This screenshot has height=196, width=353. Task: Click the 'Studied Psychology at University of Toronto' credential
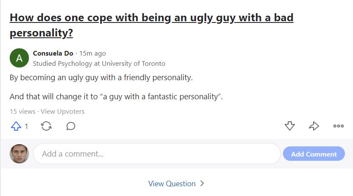coord(99,64)
